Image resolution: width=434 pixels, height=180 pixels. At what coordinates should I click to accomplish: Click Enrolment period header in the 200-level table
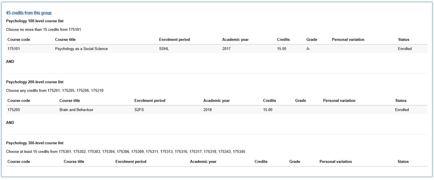click(150, 100)
